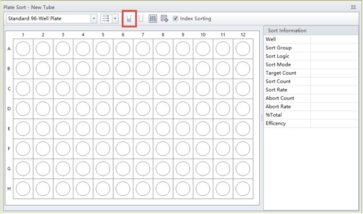Click the panel splitter grip handle
This screenshot has height=214, width=363.
(x=262, y=117)
